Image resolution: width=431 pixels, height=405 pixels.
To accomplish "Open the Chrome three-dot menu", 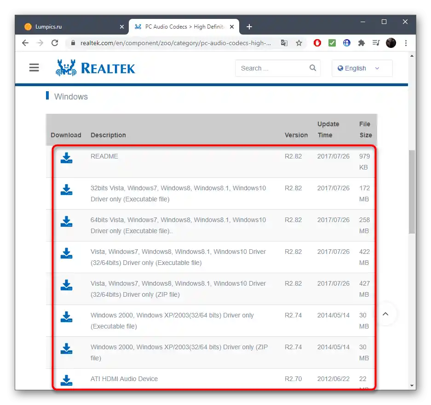I will [x=406, y=43].
